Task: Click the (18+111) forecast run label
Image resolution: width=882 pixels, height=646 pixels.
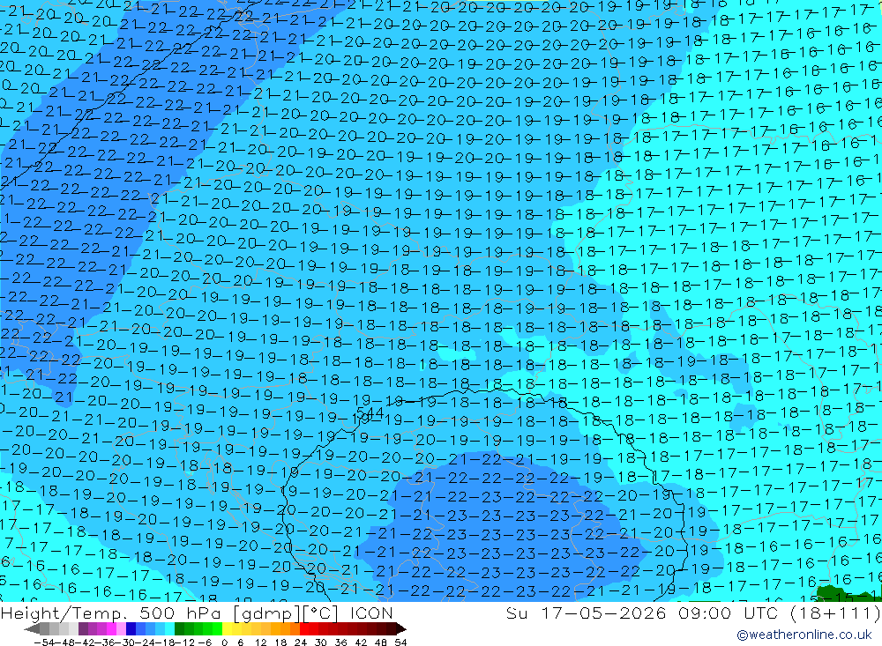Action: click(833, 613)
